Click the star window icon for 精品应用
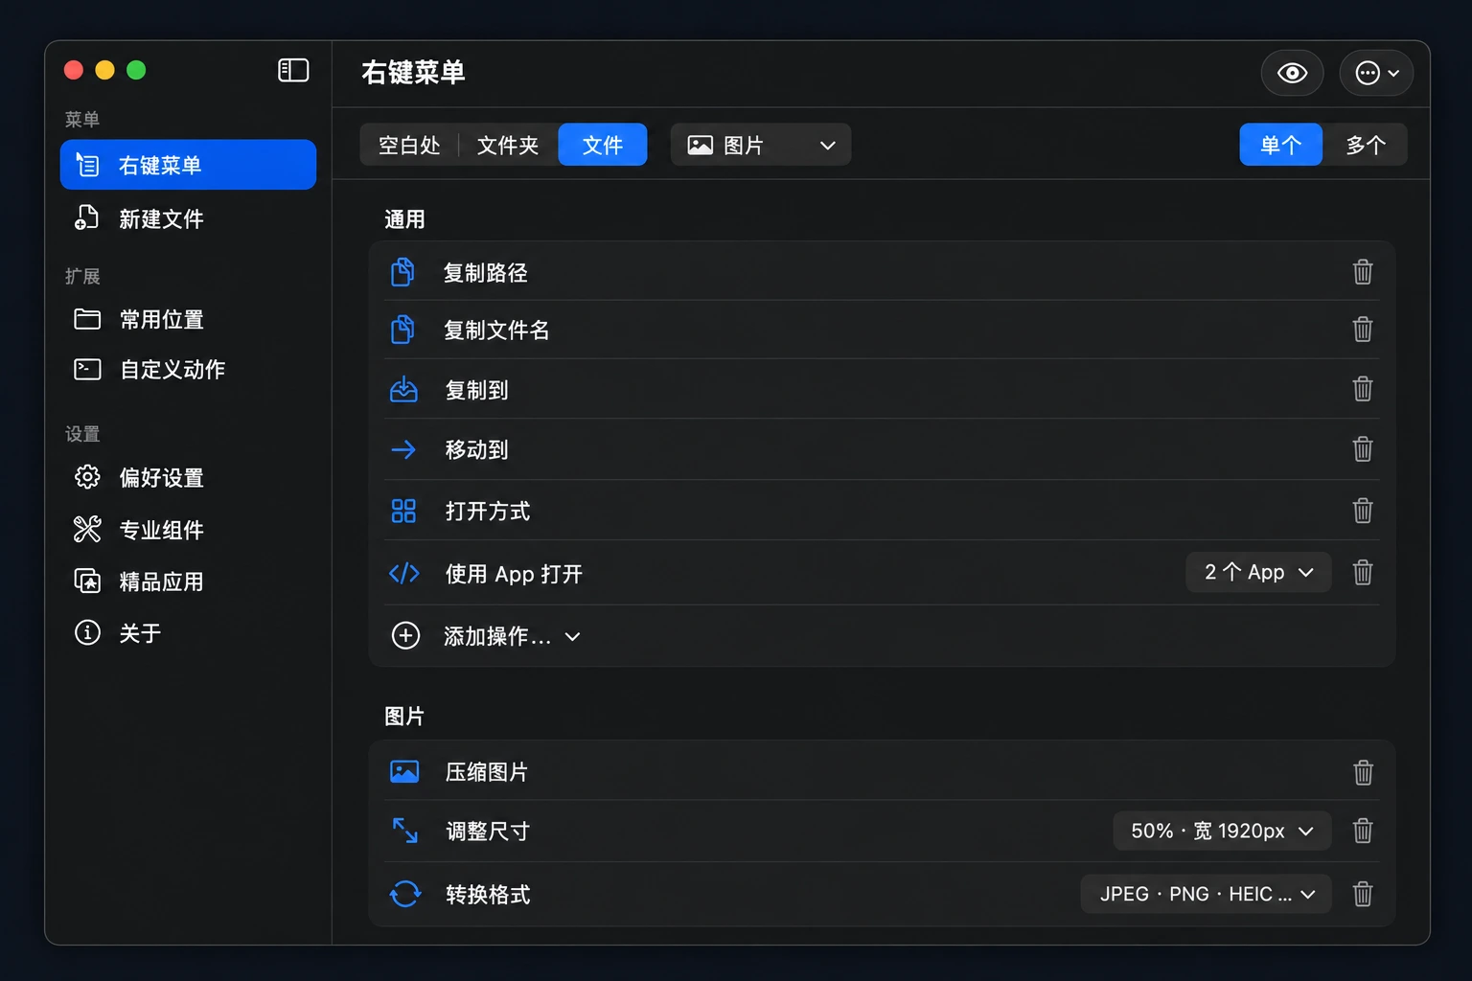Image resolution: width=1472 pixels, height=981 pixels. click(x=87, y=581)
